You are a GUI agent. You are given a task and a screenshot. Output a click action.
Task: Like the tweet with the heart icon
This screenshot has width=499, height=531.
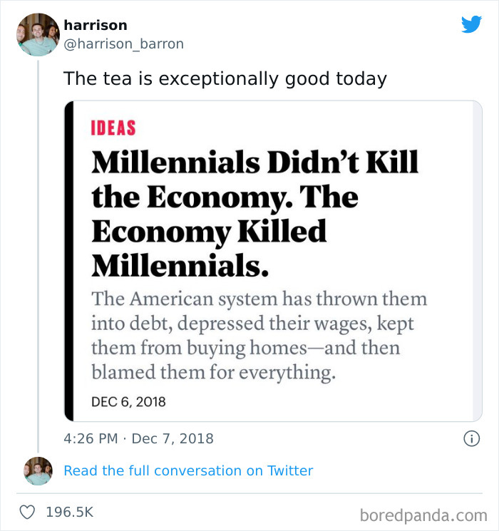(29, 512)
